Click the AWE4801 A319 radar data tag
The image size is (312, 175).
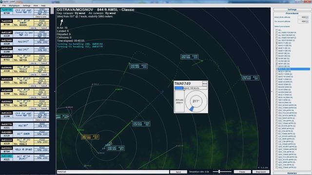(138, 66)
